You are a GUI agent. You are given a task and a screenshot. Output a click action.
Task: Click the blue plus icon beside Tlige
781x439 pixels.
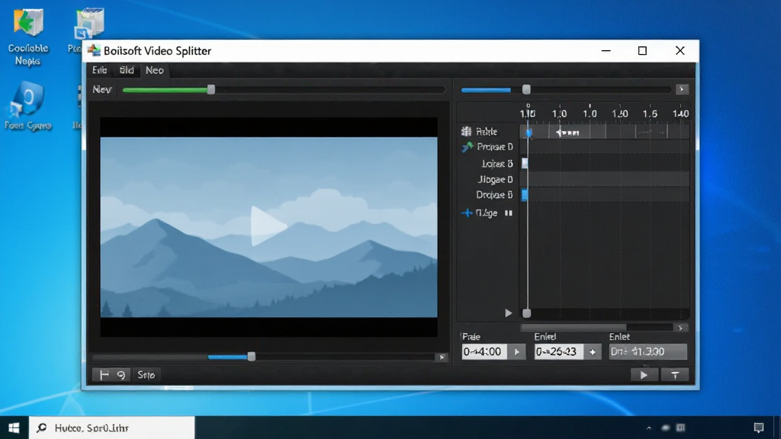(x=467, y=213)
